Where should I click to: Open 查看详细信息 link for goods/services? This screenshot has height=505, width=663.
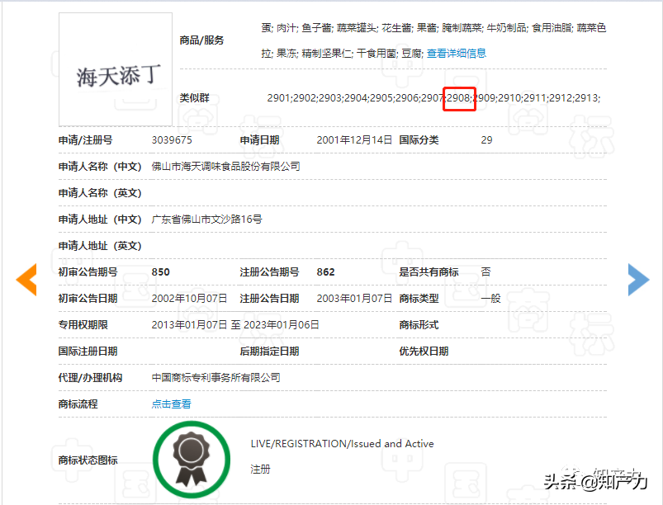457,54
